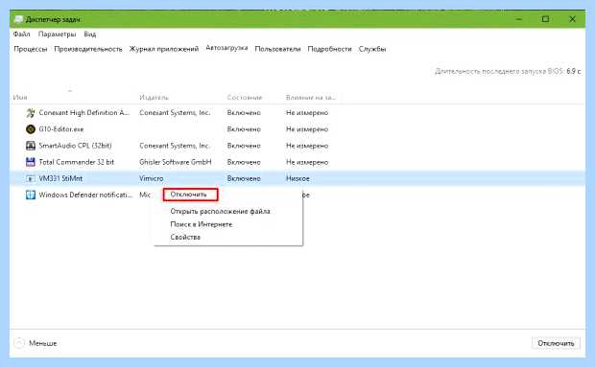This screenshot has width=595, height=367.
Task: Select the Conexant High Definition Audio row name
Action: 83,113
